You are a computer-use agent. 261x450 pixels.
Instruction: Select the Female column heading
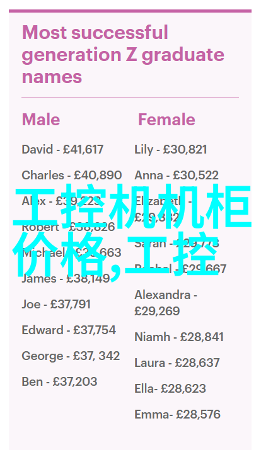click(x=166, y=120)
